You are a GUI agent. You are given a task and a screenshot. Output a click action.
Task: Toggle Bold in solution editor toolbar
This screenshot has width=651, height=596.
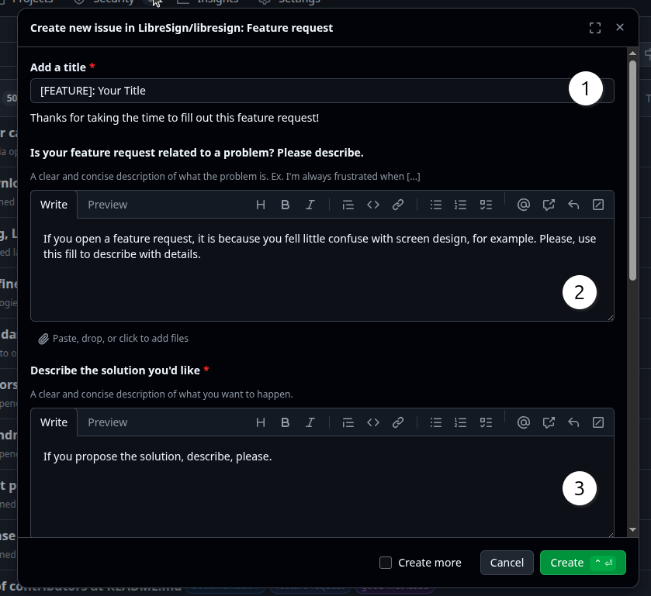pos(286,422)
